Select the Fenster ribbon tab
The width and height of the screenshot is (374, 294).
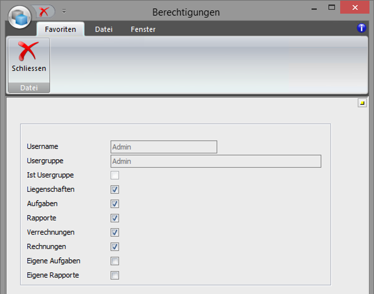143,29
